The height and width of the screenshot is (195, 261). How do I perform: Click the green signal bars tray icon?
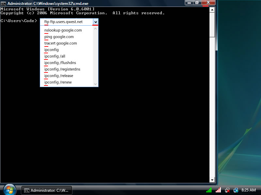tap(209, 190)
